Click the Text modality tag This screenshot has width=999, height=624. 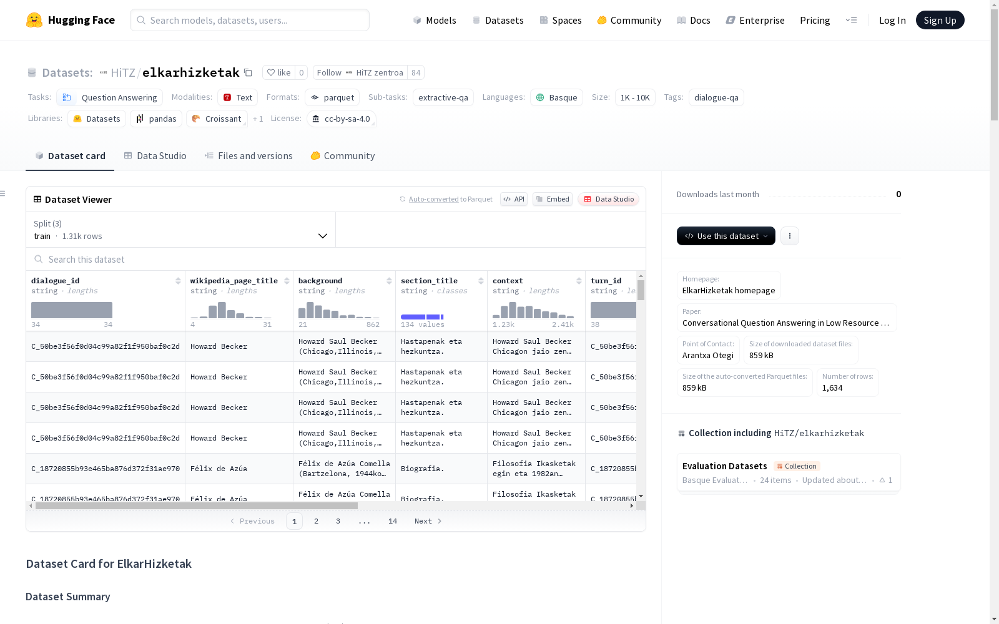pyautogui.click(x=237, y=97)
